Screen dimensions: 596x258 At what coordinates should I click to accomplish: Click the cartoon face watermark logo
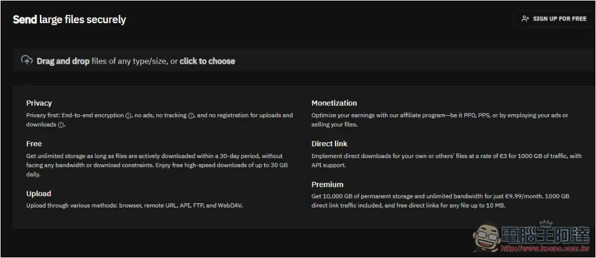coord(488,236)
